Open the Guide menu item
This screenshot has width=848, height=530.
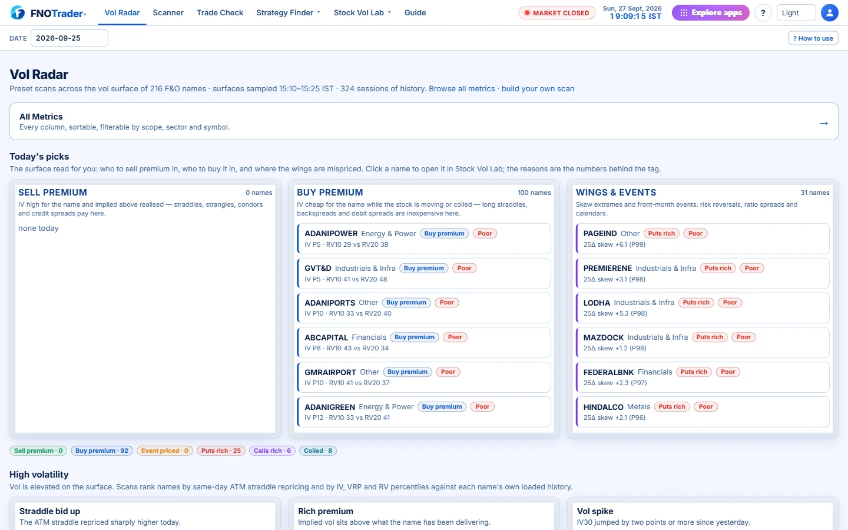[x=415, y=12]
